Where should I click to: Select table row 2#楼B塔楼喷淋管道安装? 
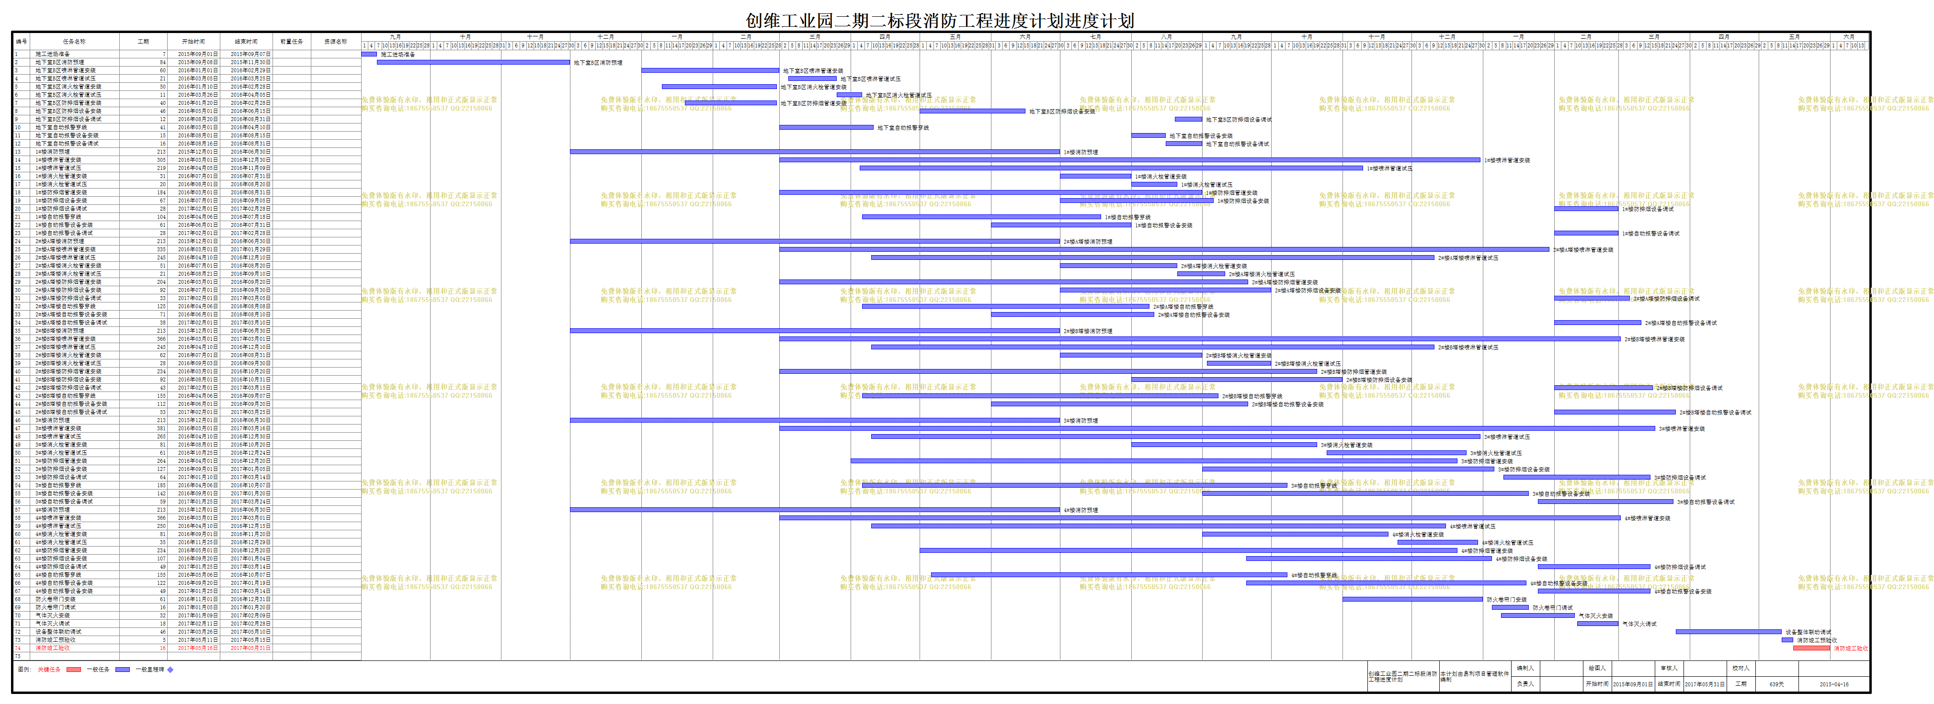[x=187, y=338]
